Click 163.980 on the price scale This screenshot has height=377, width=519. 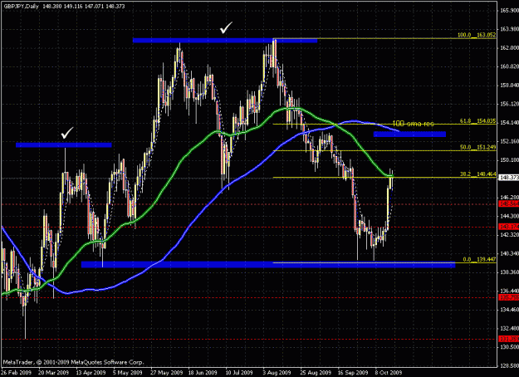509,29
